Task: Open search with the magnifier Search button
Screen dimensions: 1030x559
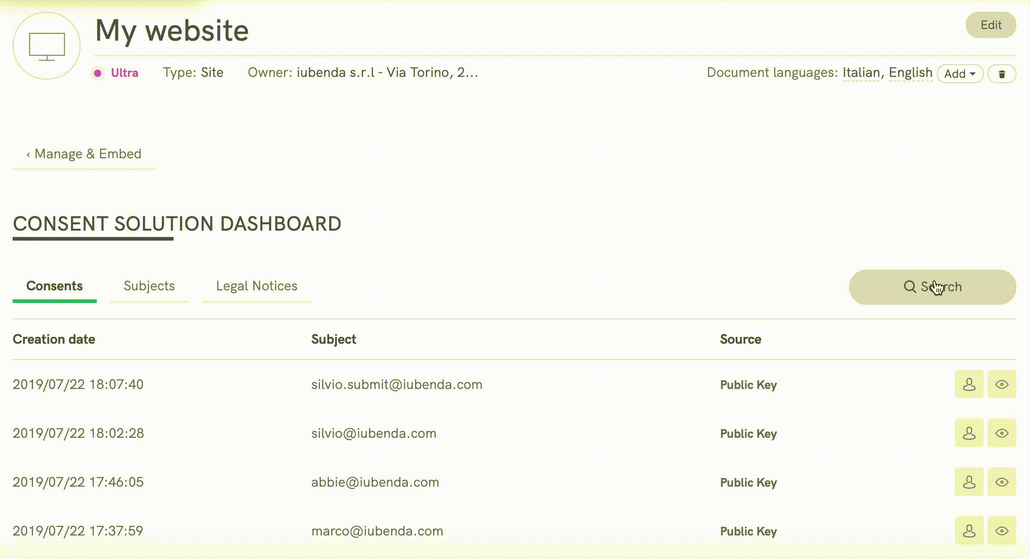Action: click(932, 287)
